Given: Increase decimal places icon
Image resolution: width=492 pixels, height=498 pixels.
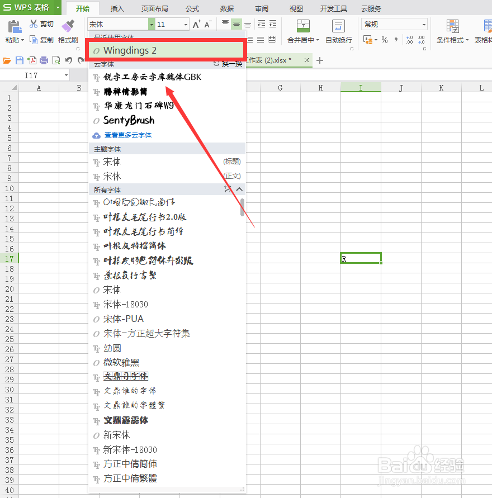Looking at the screenshot, I should tap(409, 40).
